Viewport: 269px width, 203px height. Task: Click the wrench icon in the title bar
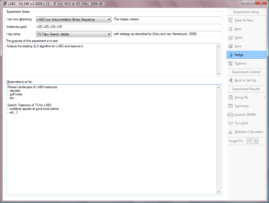(4, 4)
